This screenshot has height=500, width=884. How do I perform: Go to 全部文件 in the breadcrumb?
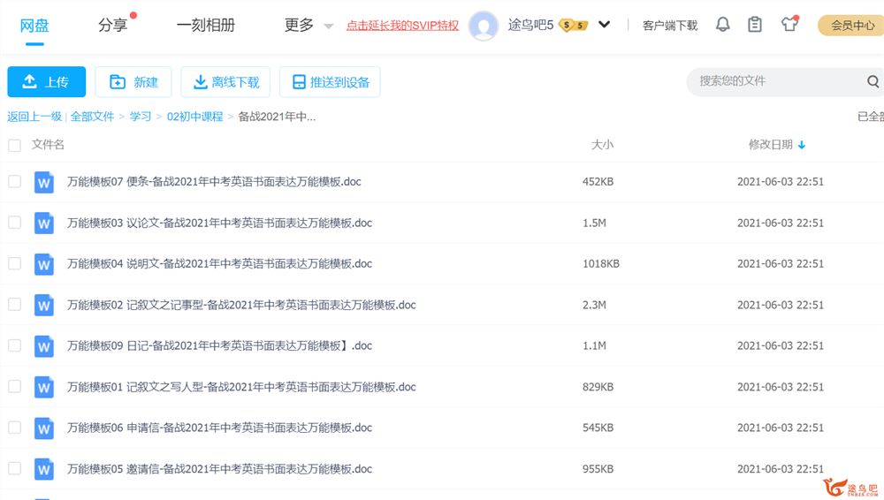[x=93, y=117]
